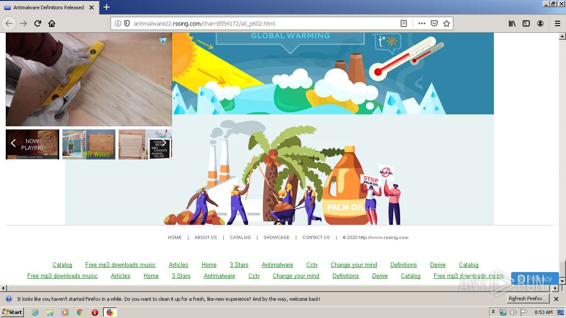
Task: Open the Firefox home page
Action: click(x=52, y=23)
